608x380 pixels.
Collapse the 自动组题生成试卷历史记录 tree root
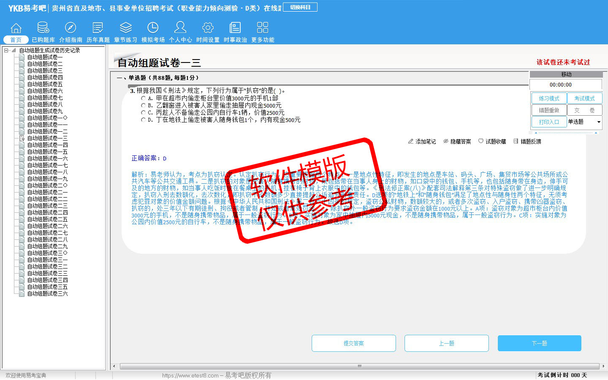6,50
